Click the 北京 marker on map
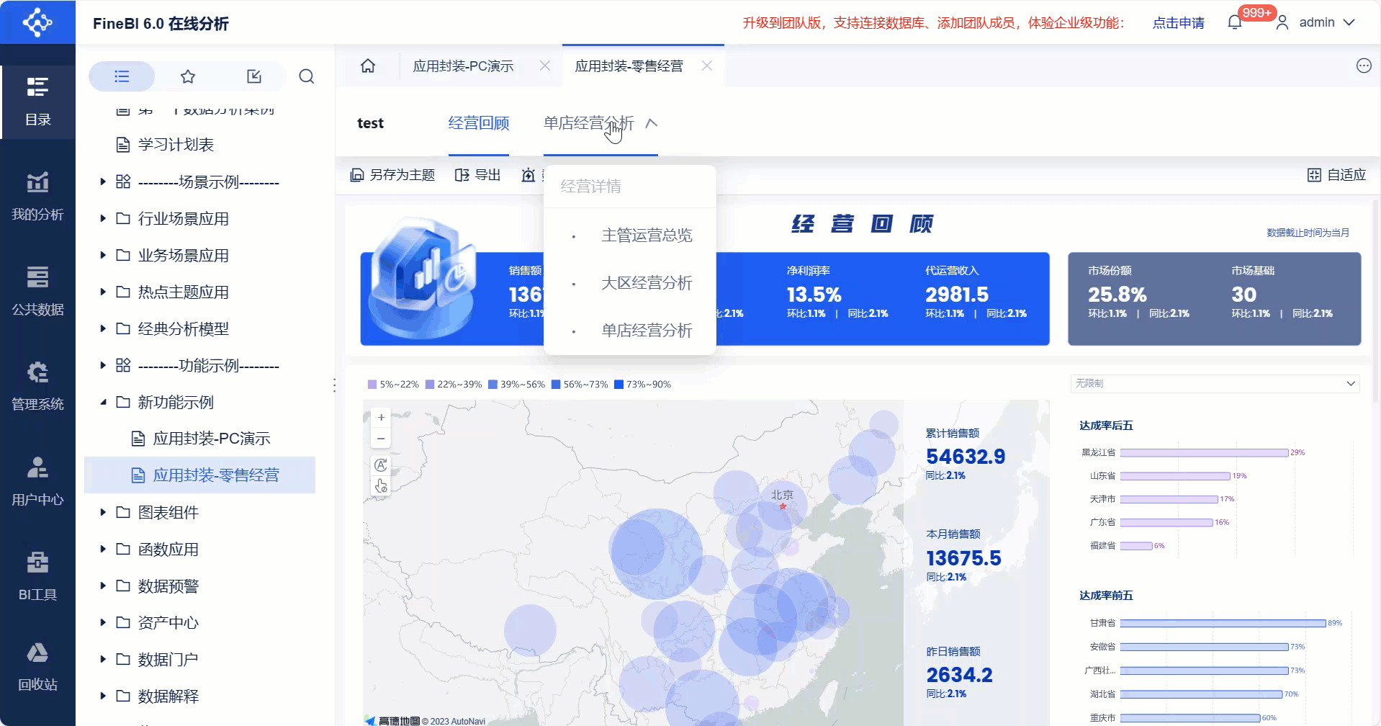The height and width of the screenshot is (726, 1381). pos(783,506)
